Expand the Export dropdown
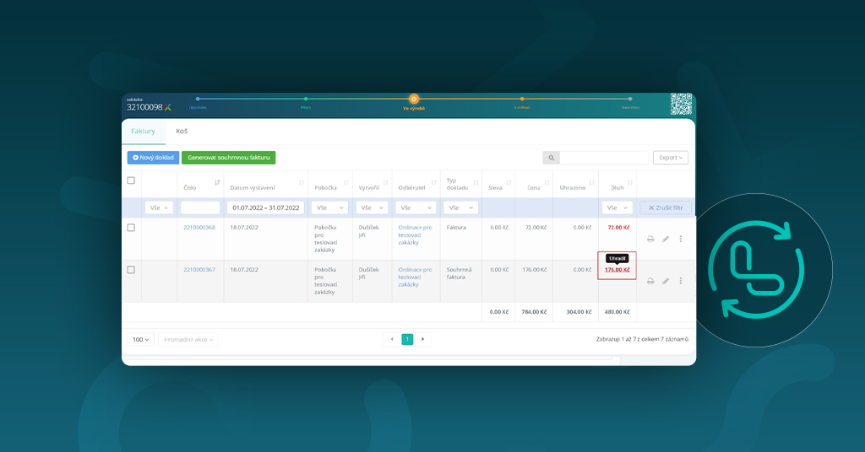 [x=670, y=158]
